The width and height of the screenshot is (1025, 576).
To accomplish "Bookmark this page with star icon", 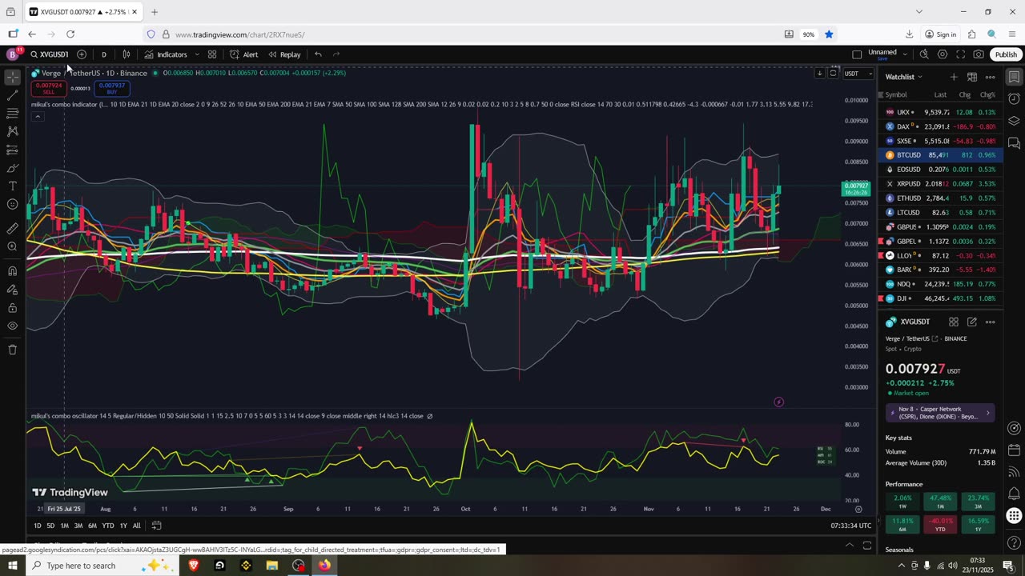I will [x=829, y=34].
